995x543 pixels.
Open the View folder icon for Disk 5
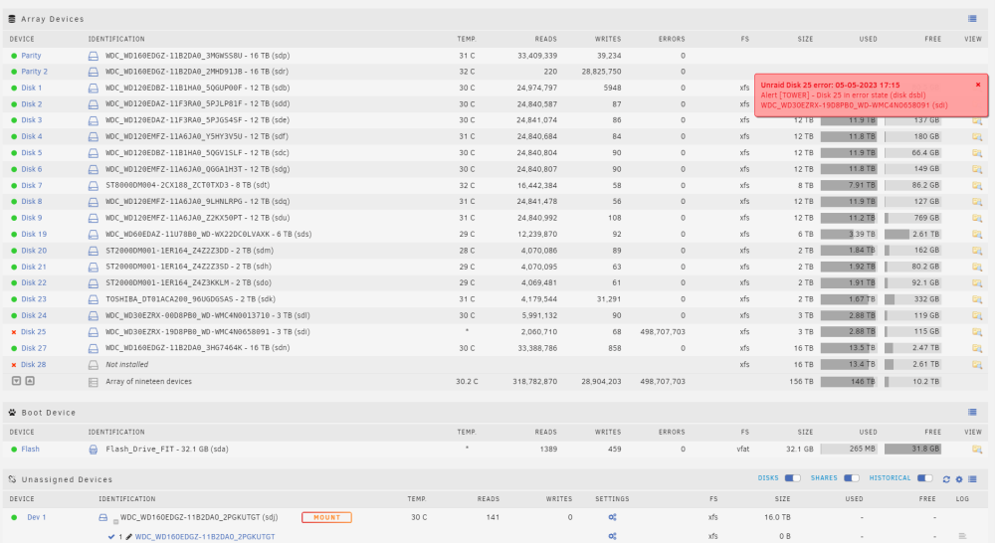(x=977, y=153)
